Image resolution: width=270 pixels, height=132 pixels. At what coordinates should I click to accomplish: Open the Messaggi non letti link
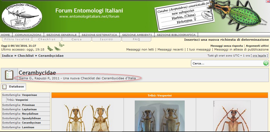(x=140, y=49)
